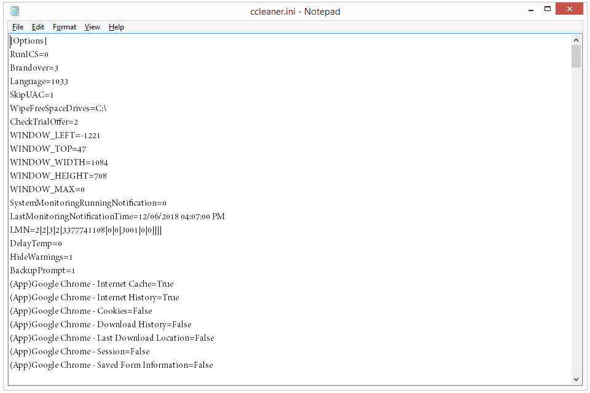The height and width of the screenshot is (393, 590).
Task: Click the [Options] section header line
Action: tap(28, 41)
